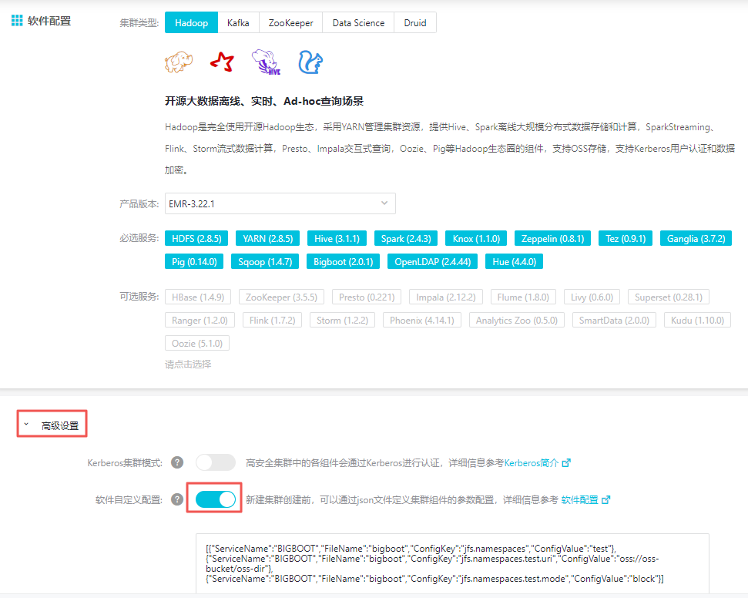Click the help icon next to Kerberos集群模式

(177, 462)
